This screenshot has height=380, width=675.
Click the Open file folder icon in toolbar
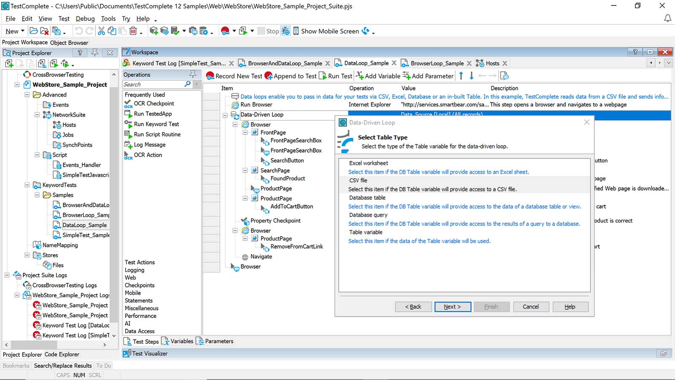click(34, 31)
